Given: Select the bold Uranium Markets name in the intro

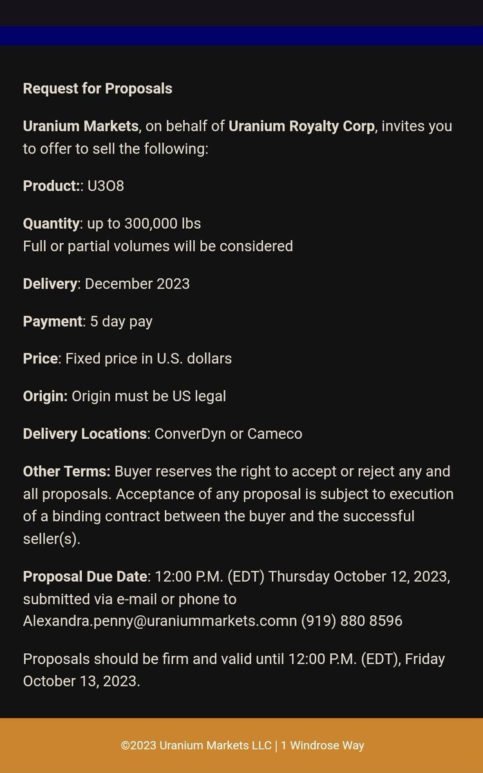Looking at the screenshot, I should (80, 126).
